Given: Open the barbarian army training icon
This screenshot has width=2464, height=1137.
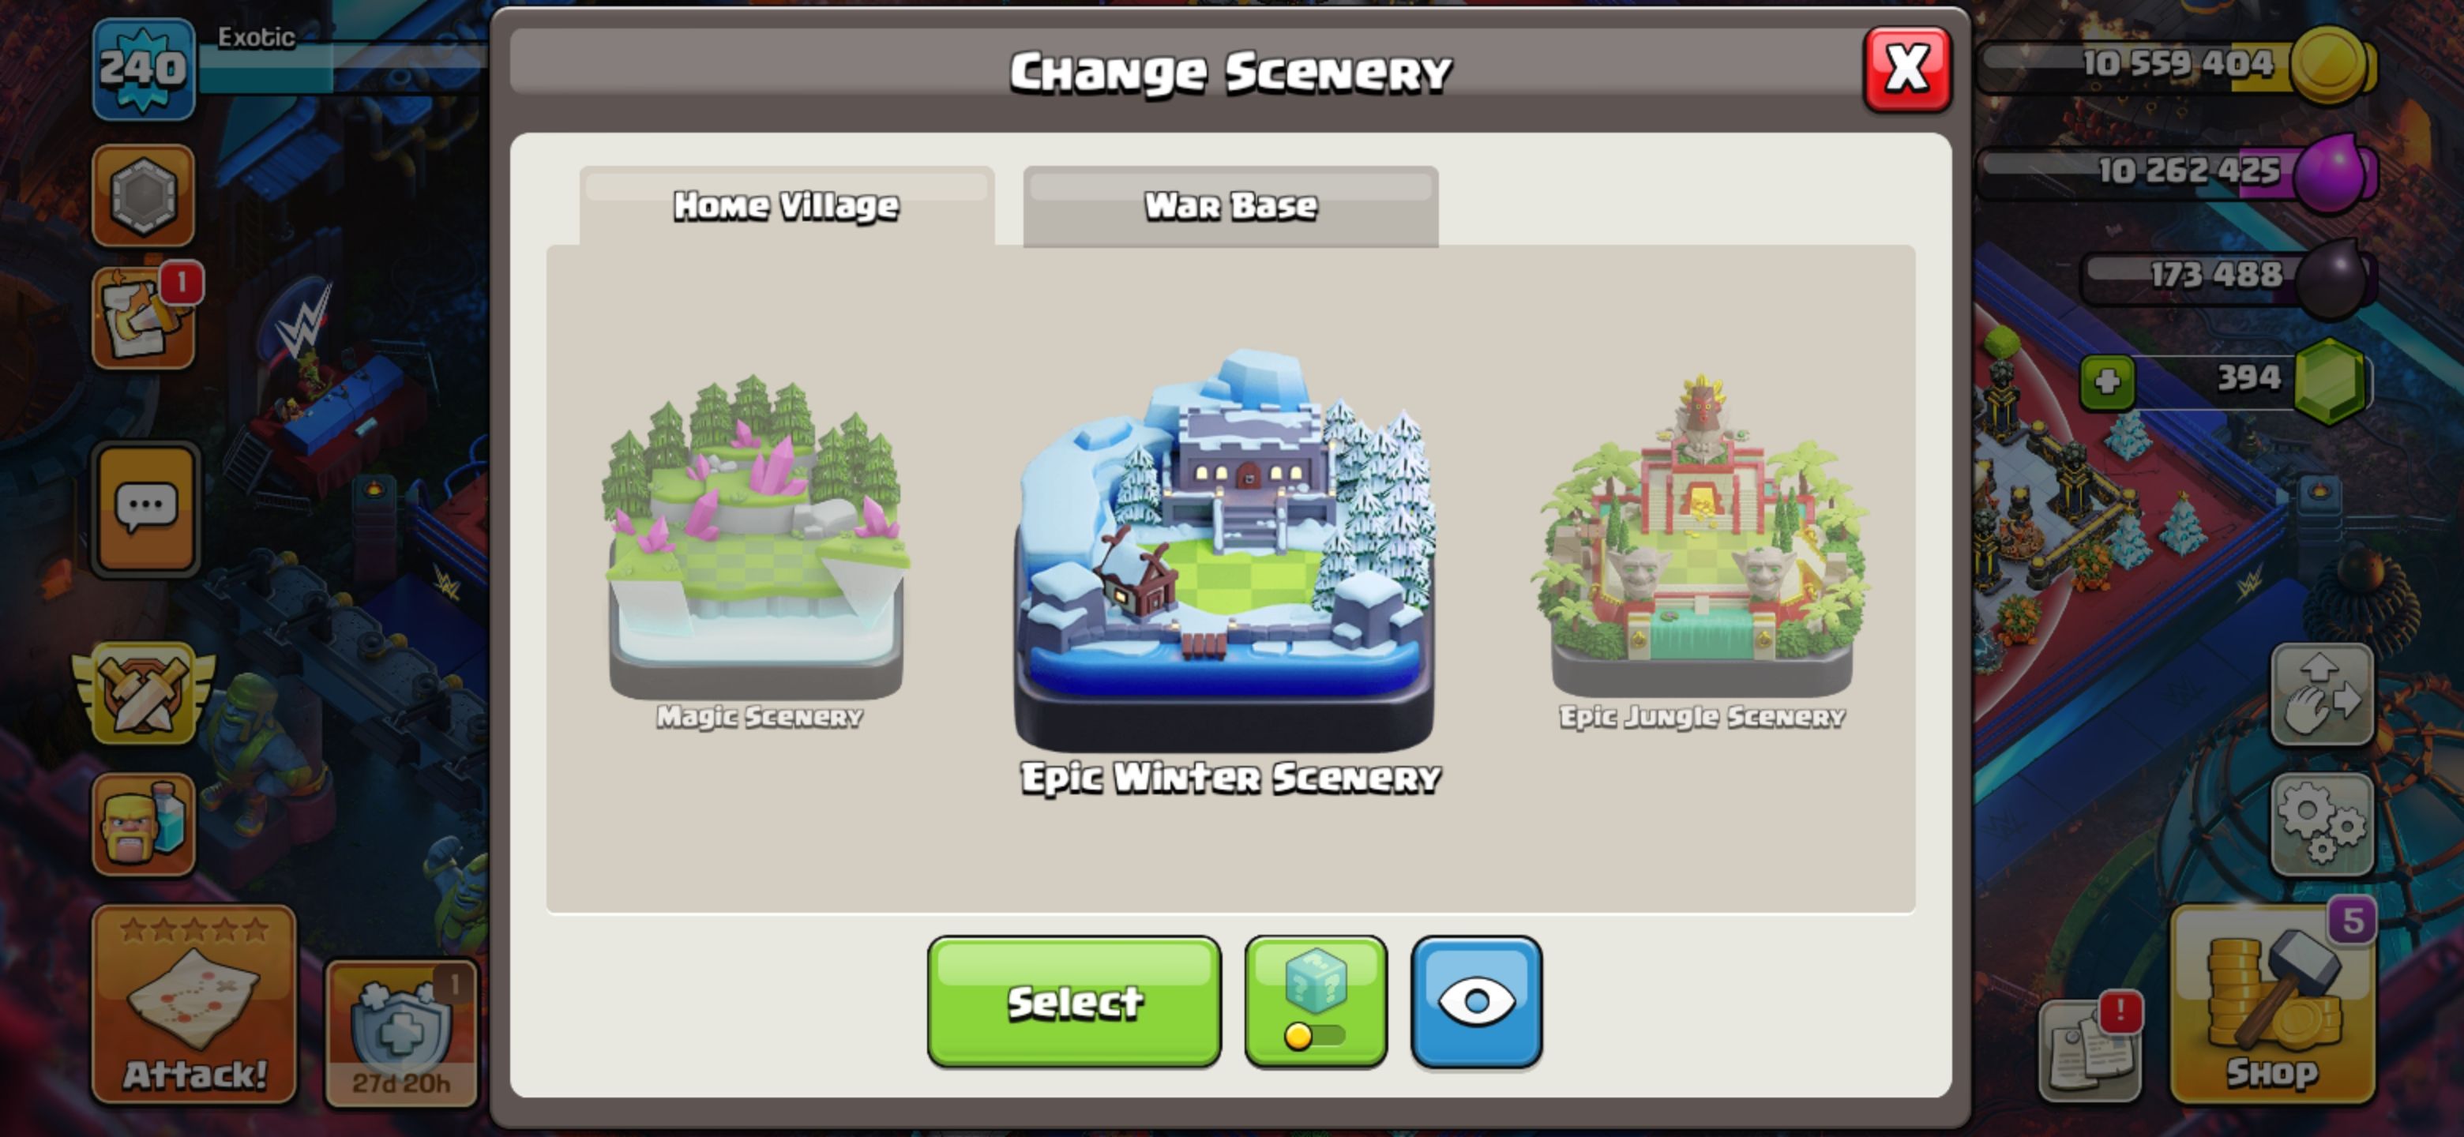Looking at the screenshot, I should 144,824.
